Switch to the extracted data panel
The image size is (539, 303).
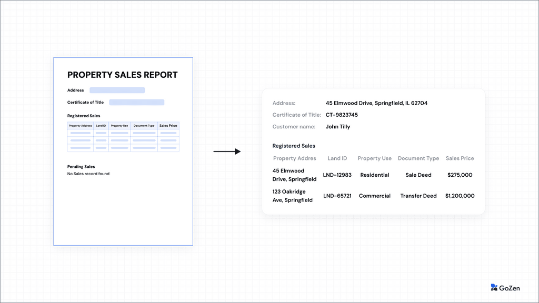[x=373, y=151]
